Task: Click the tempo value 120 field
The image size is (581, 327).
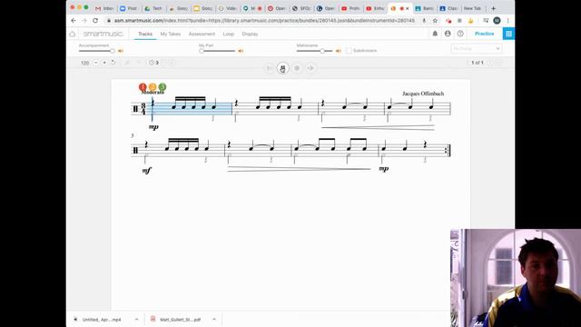Action: [x=84, y=63]
